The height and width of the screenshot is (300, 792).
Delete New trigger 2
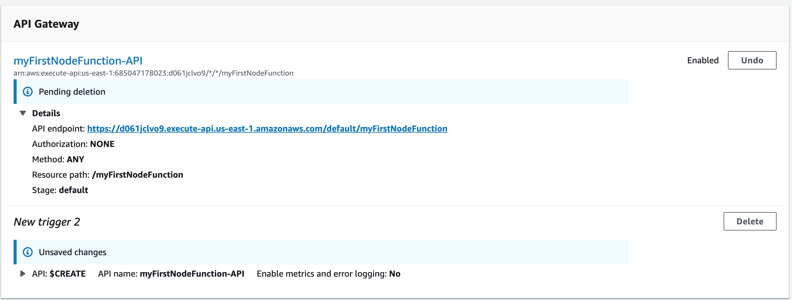click(750, 221)
